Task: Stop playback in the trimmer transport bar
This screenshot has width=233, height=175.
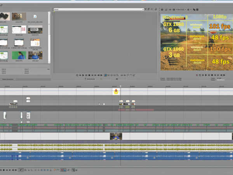Action: tap(90, 75)
